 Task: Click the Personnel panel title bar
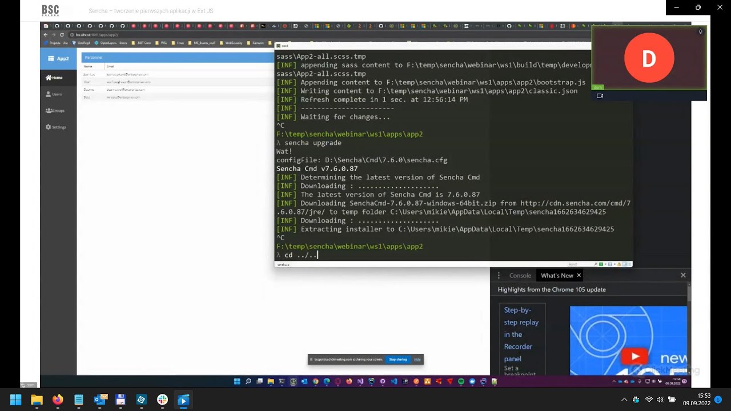pos(177,57)
